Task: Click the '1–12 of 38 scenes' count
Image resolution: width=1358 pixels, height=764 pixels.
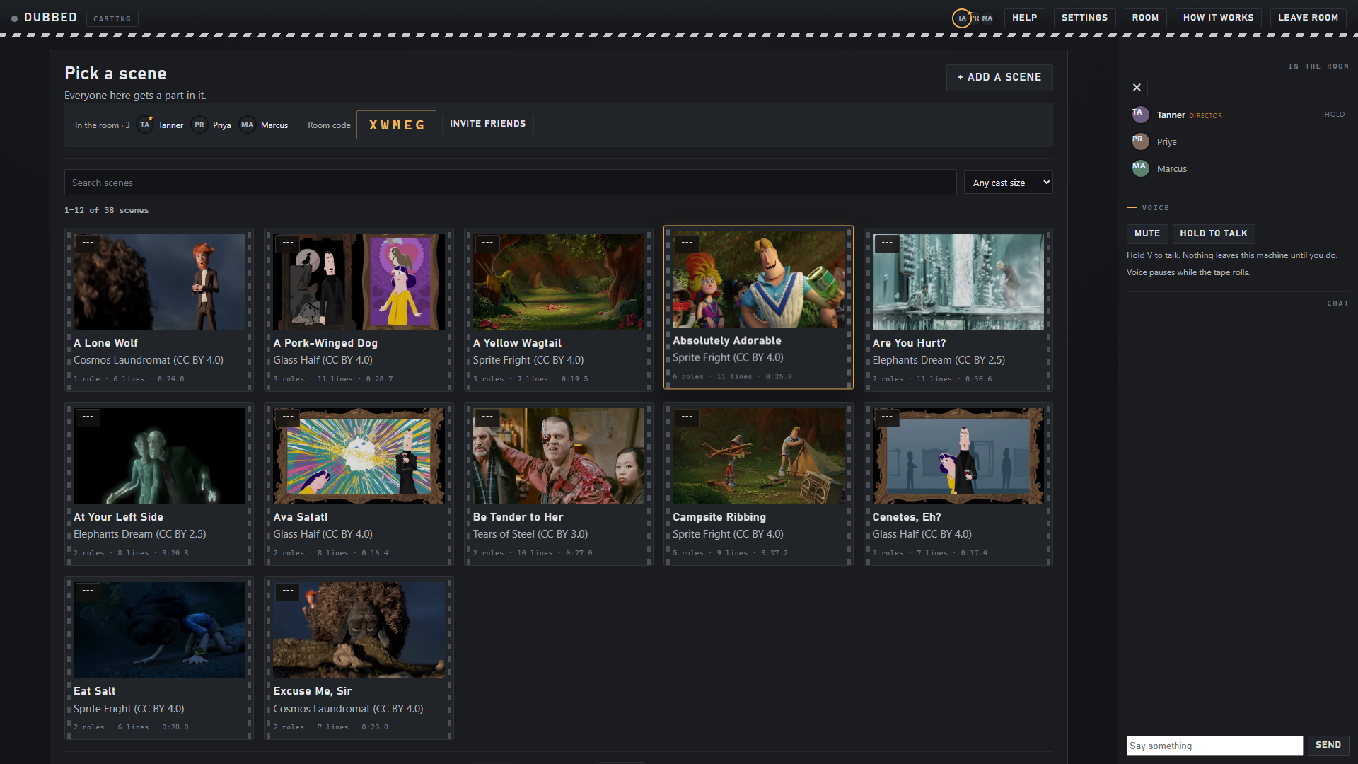Action: (x=106, y=210)
